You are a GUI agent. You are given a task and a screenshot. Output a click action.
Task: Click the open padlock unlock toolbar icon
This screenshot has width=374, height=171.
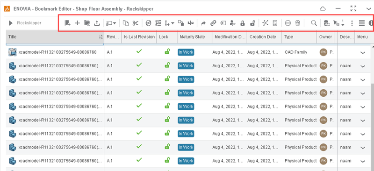coord(252,23)
